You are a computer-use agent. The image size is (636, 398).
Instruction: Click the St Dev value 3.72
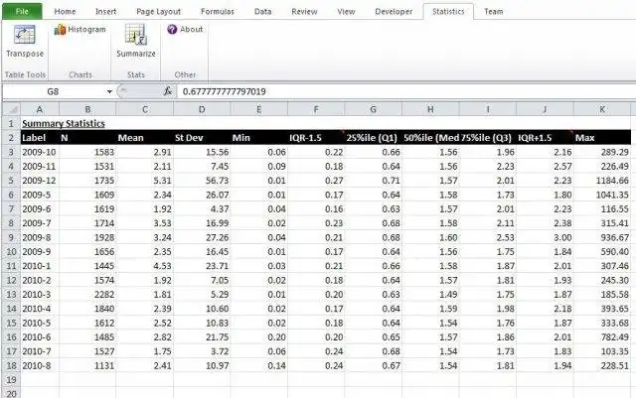point(202,351)
